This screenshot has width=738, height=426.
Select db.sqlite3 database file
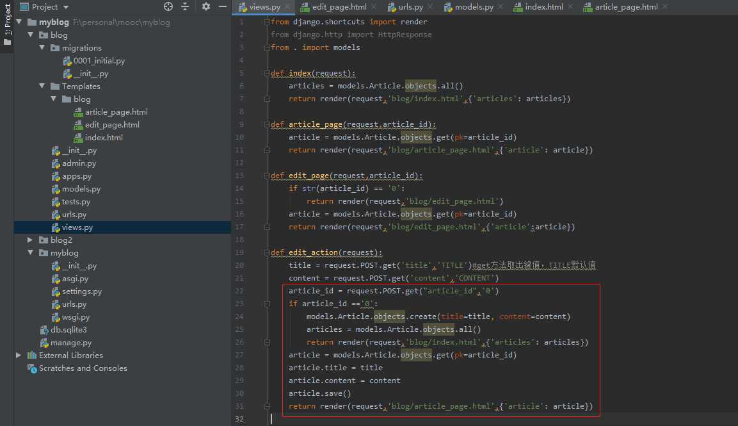tap(68, 329)
